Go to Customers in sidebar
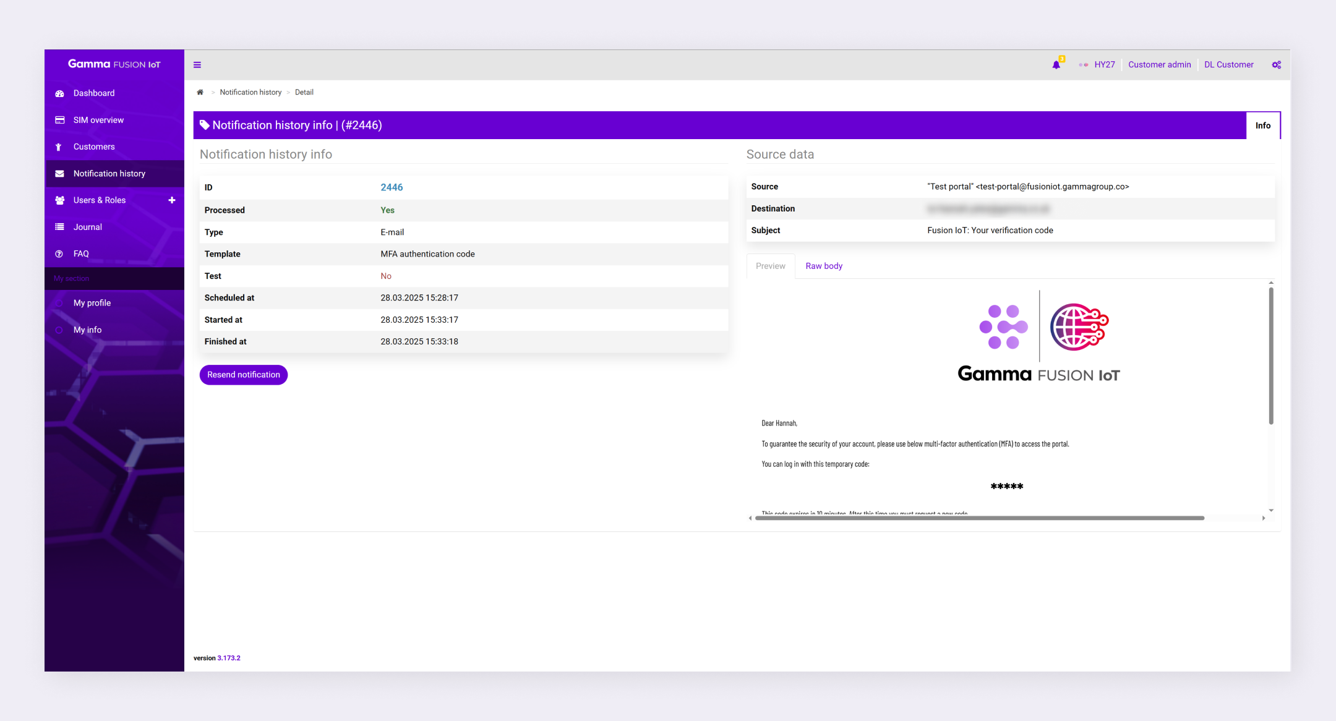Viewport: 1336px width, 721px height. tap(93, 147)
